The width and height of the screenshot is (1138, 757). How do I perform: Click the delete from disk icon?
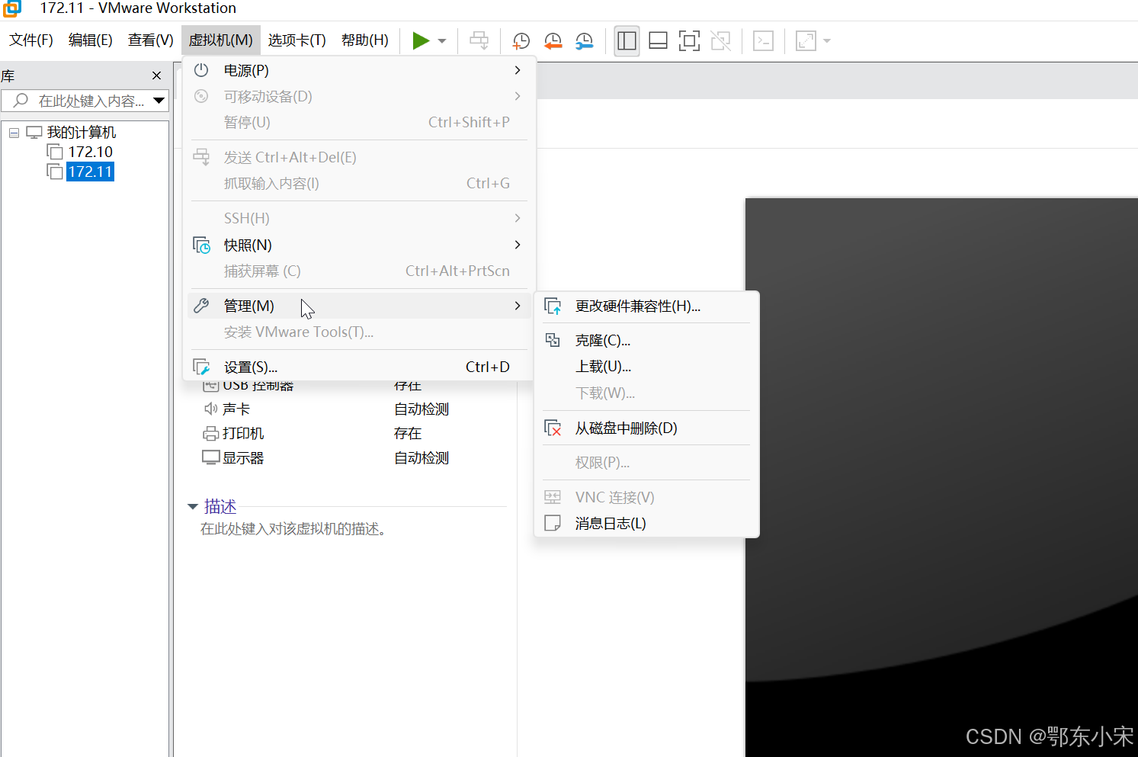[553, 428]
